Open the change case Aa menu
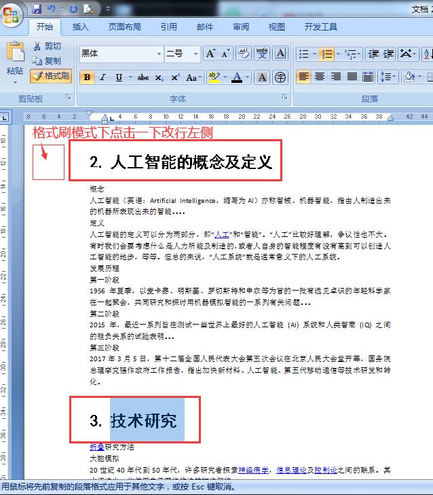This screenshot has width=433, height=495. coord(193,77)
